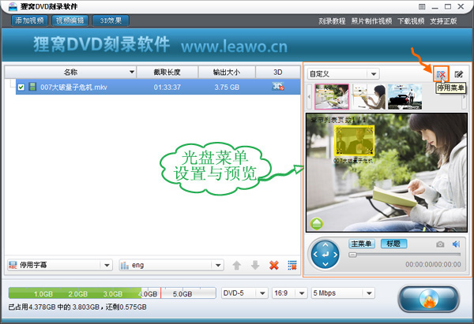Screen dimensions: 474x324
Task: Open the 照片制作视频 link
Action: pos(371,21)
